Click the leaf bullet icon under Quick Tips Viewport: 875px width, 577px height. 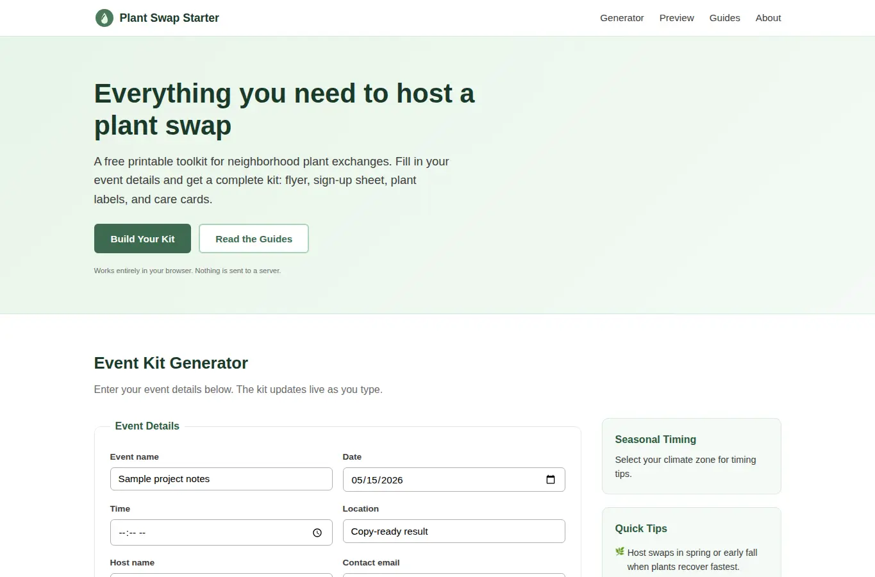(620, 551)
